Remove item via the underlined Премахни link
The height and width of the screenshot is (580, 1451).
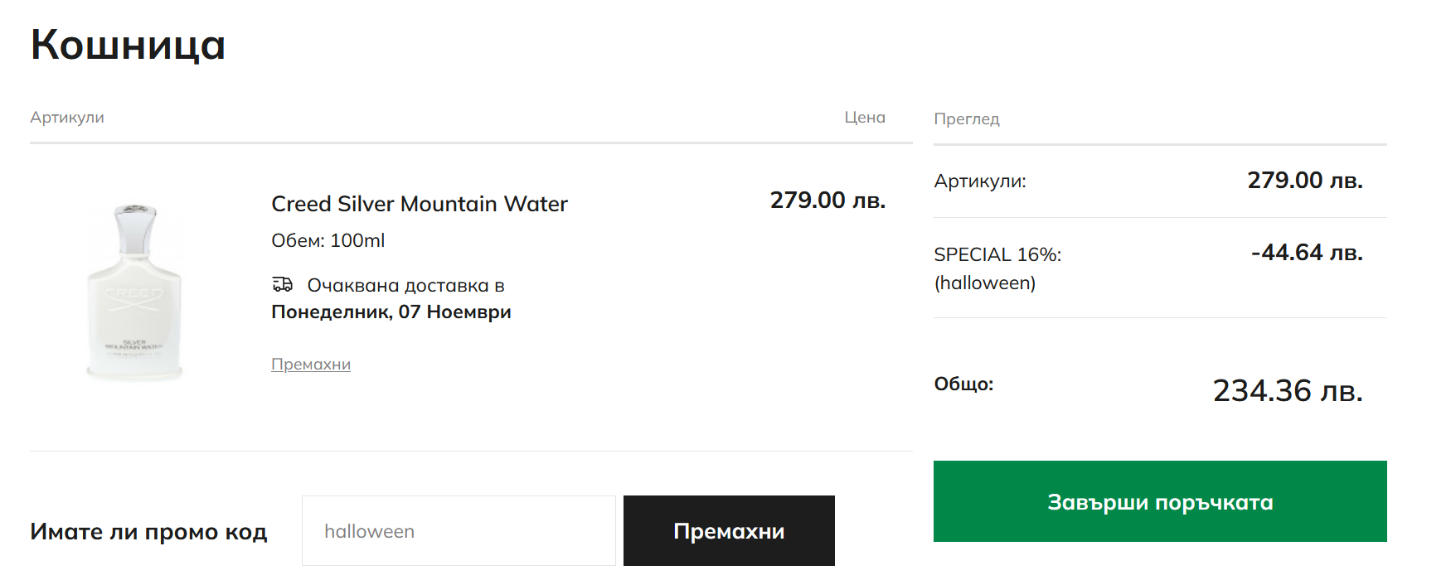coord(311,365)
